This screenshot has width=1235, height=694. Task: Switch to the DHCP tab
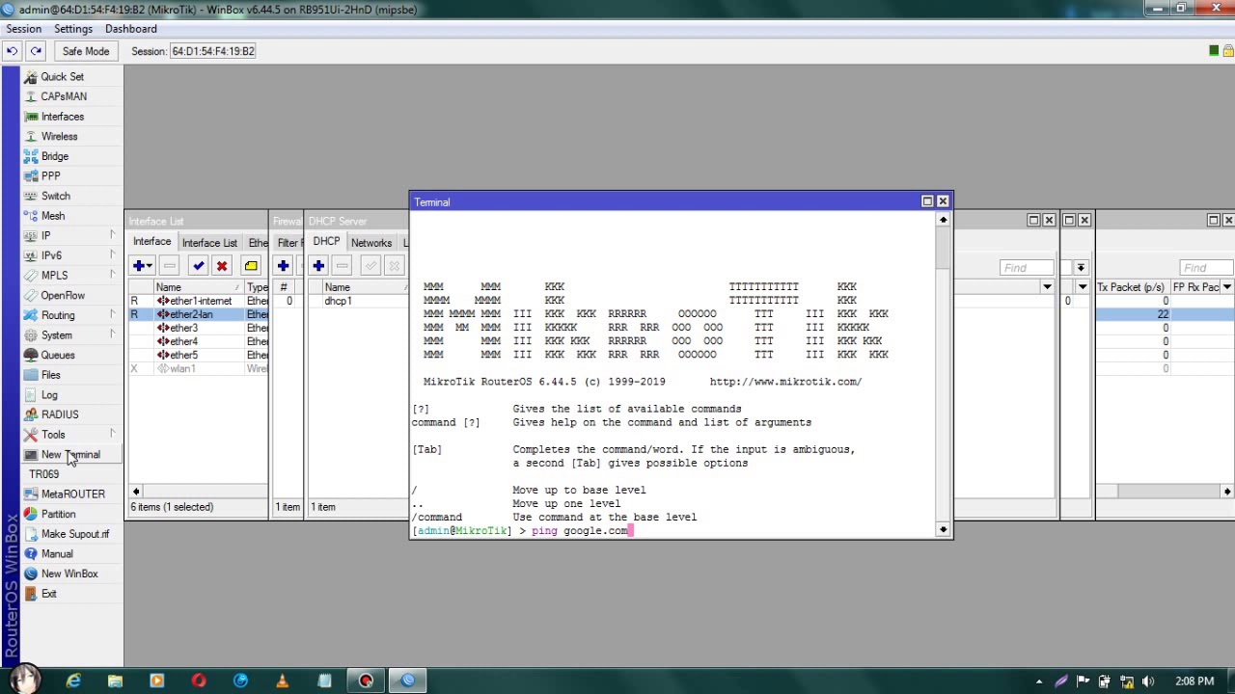pyautogui.click(x=326, y=242)
